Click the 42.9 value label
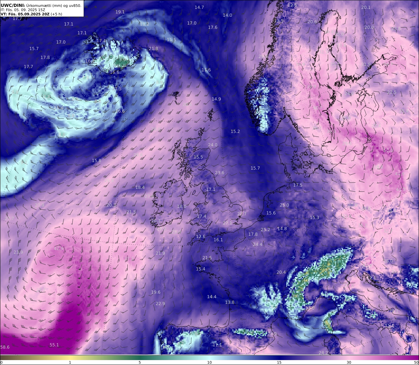Image resolution: width=419 pixels, height=365 pixels. (x=59, y=248)
